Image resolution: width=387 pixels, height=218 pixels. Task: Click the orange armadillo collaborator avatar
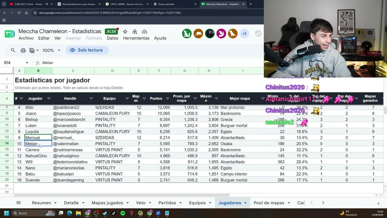pyautogui.click(x=198, y=34)
